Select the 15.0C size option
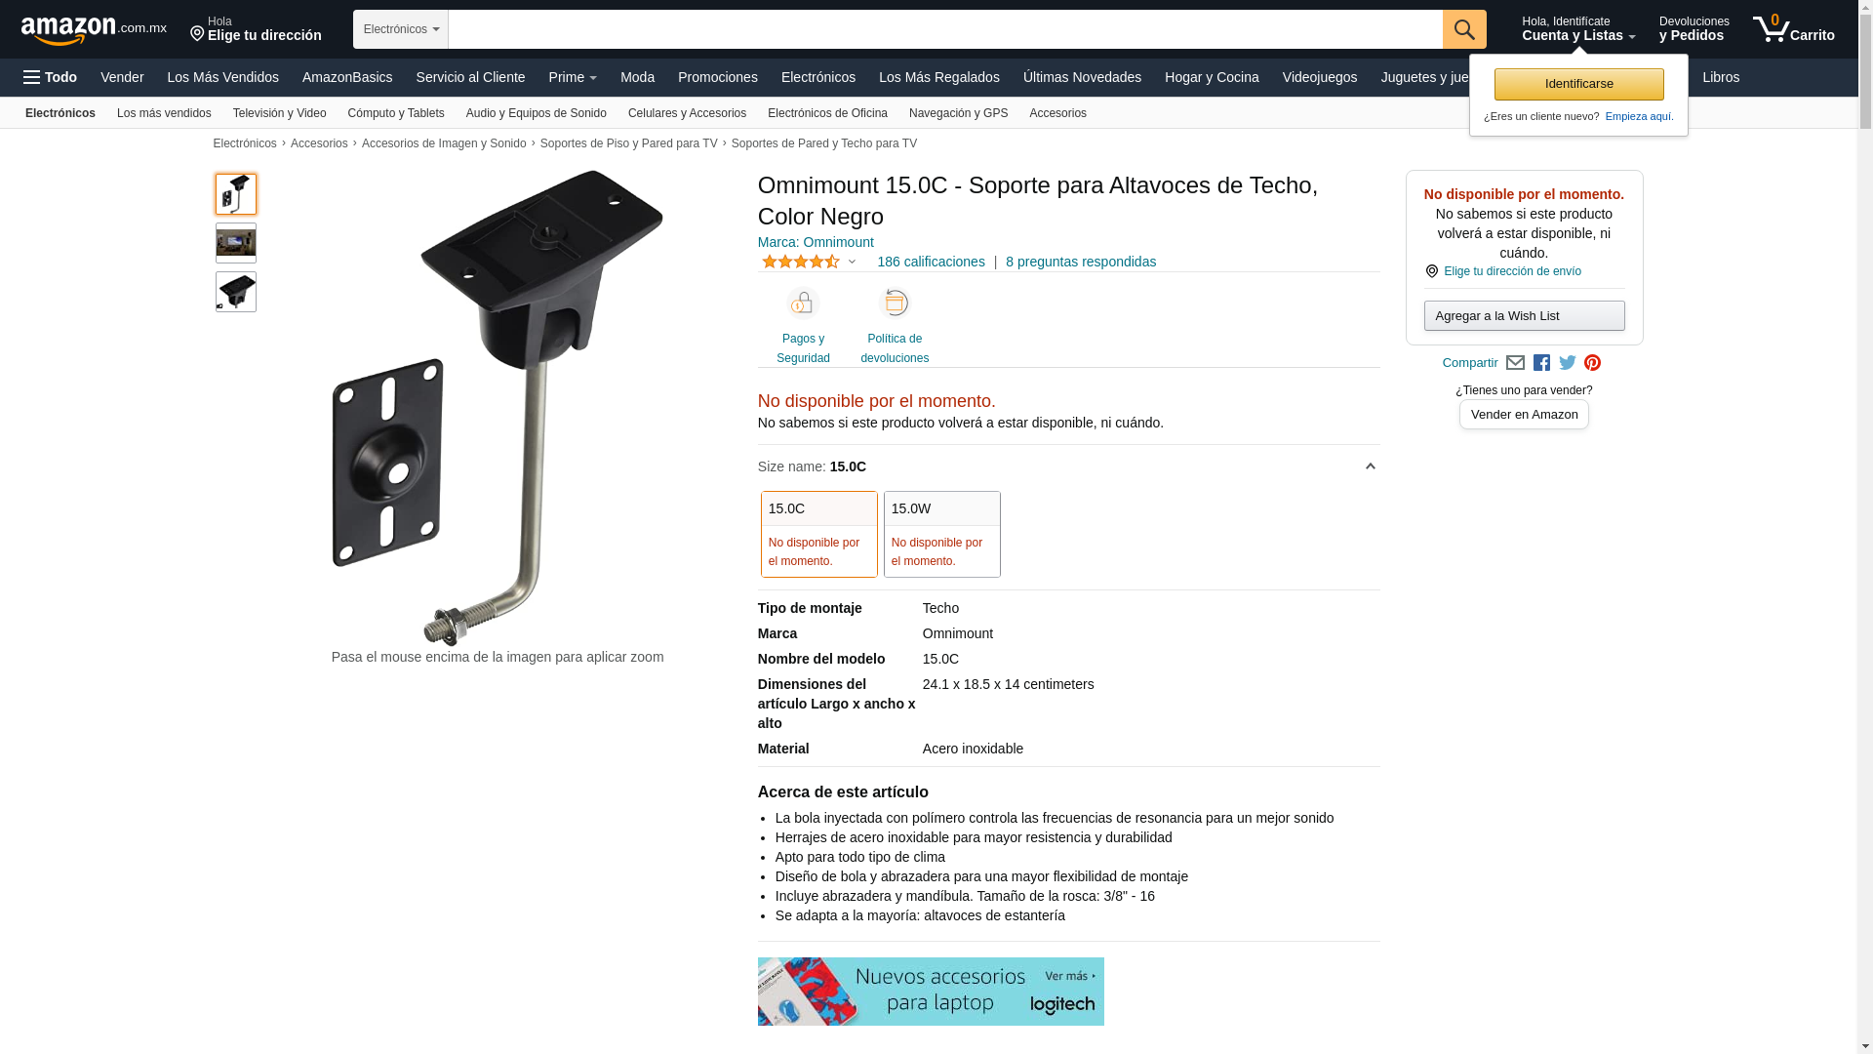1873x1054 pixels. (818, 534)
